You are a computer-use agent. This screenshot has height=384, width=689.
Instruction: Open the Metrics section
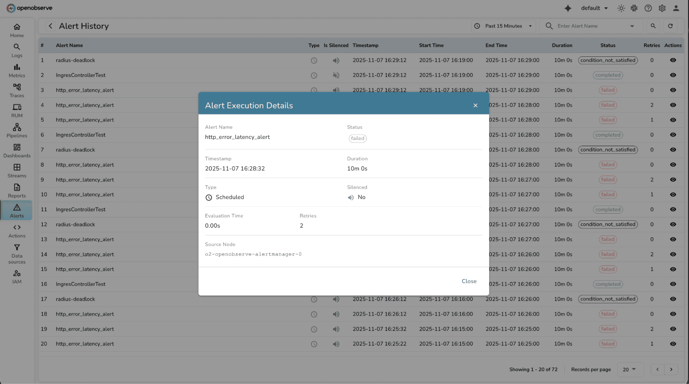(17, 70)
